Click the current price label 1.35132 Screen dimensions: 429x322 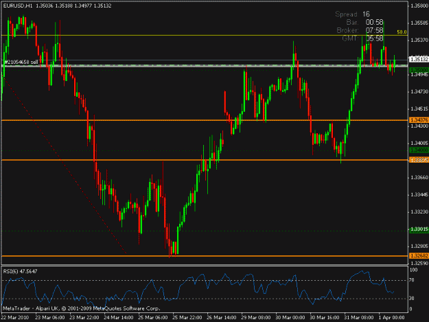coord(419,59)
